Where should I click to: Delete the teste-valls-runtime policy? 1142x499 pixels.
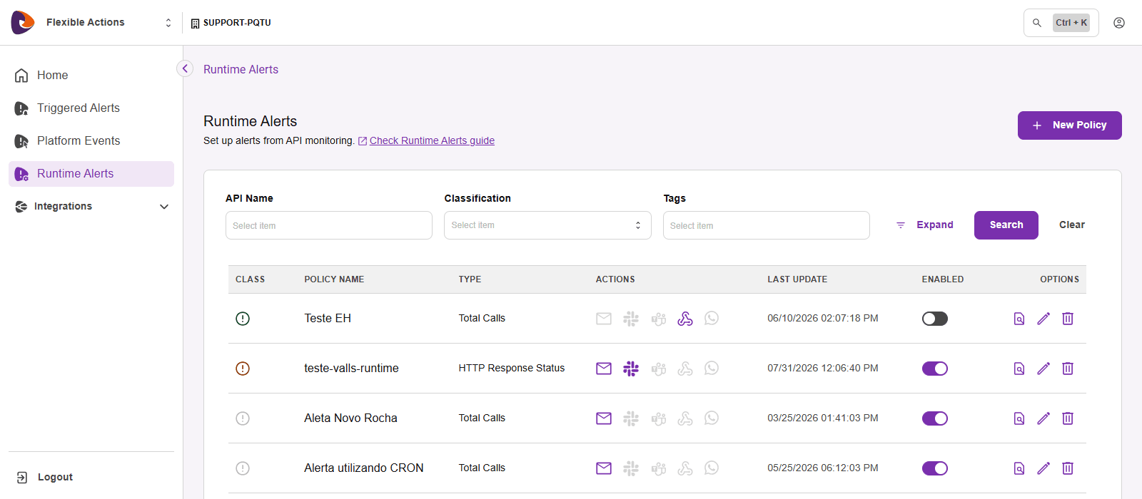coord(1068,369)
